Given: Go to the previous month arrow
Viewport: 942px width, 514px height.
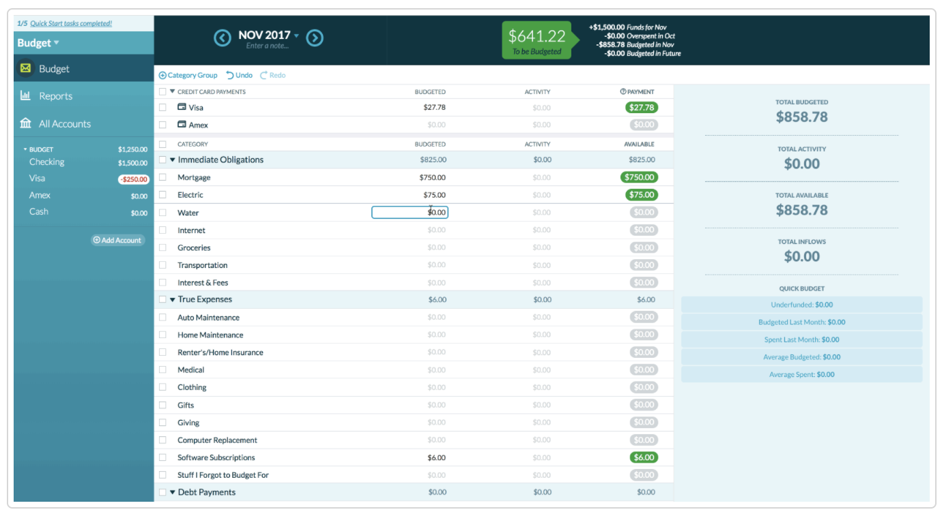Looking at the screenshot, I should tap(223, 38).
